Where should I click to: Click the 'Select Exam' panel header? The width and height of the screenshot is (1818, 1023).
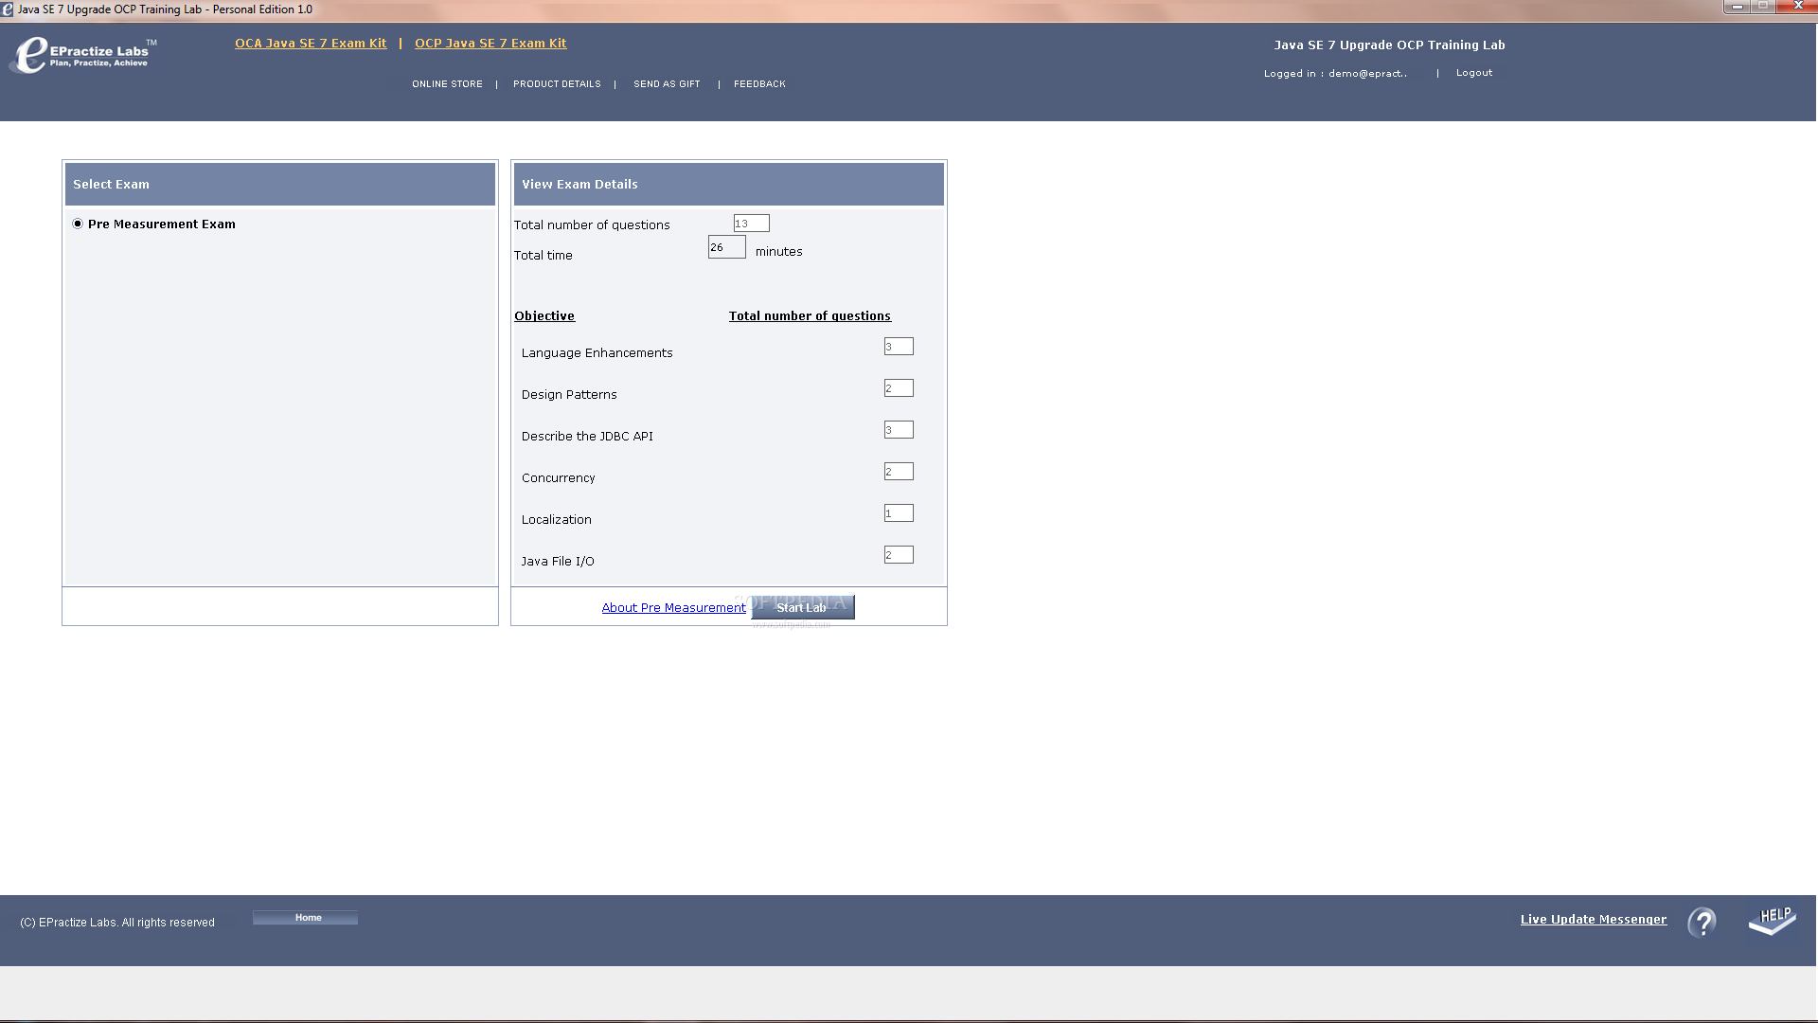pyautogui.click(x=280, y=185)
